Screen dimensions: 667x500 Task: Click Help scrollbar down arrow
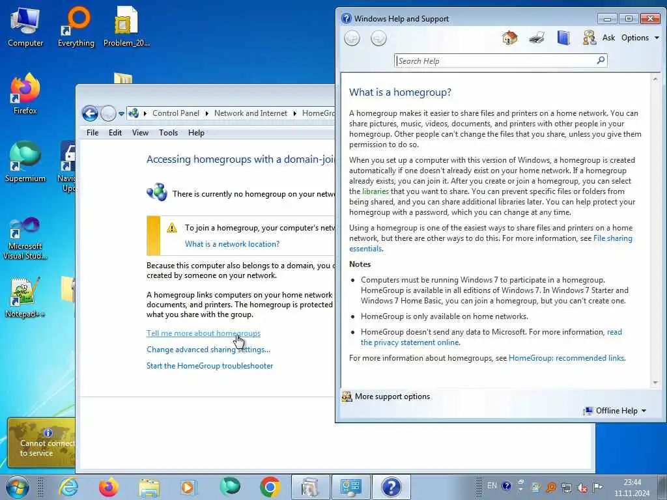655,383
